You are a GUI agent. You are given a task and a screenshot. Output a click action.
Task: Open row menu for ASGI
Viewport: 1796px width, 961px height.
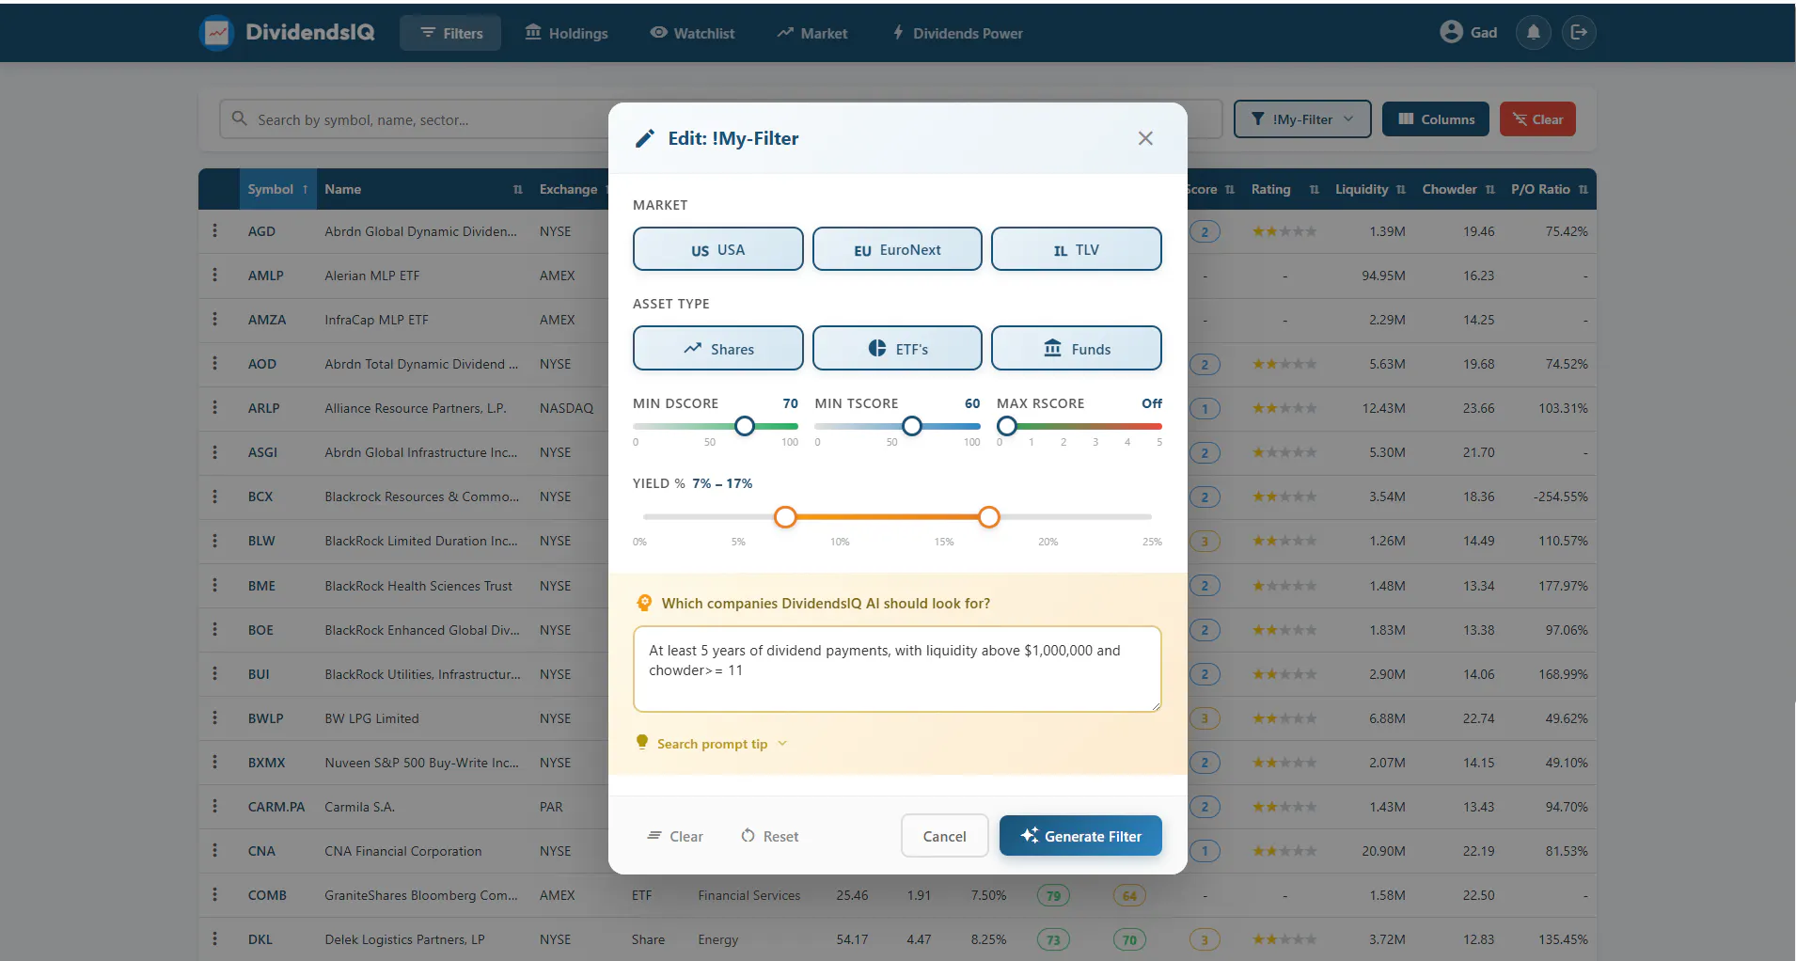click(x=214, y=451)
